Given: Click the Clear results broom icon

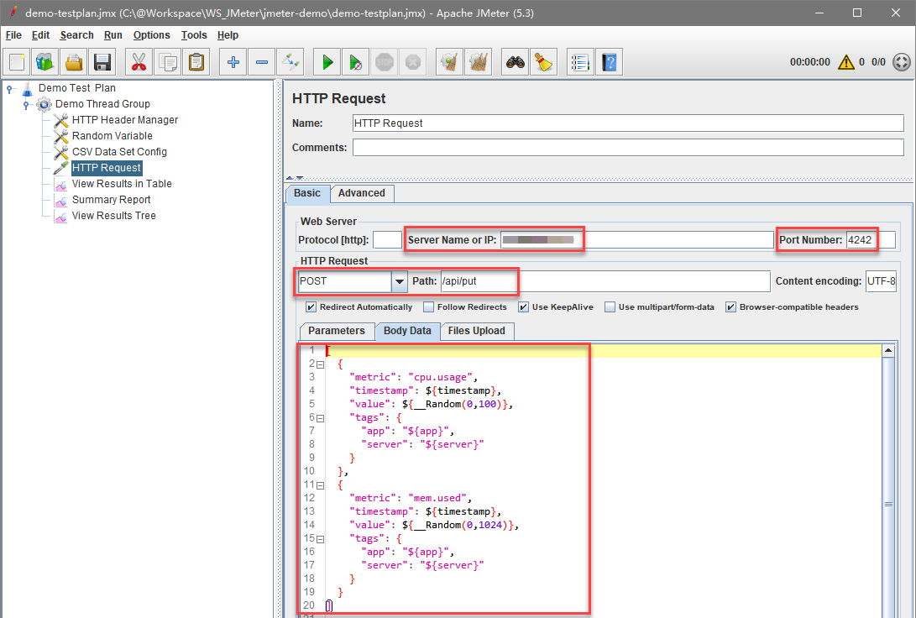Looking at the screenshot, I should [449, 62].
